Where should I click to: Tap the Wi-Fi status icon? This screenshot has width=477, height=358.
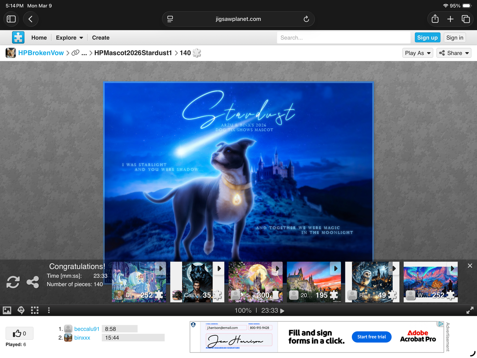click(446, 6)
